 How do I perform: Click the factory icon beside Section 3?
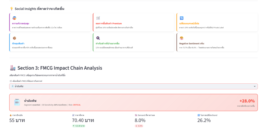(x=13, y=68)
